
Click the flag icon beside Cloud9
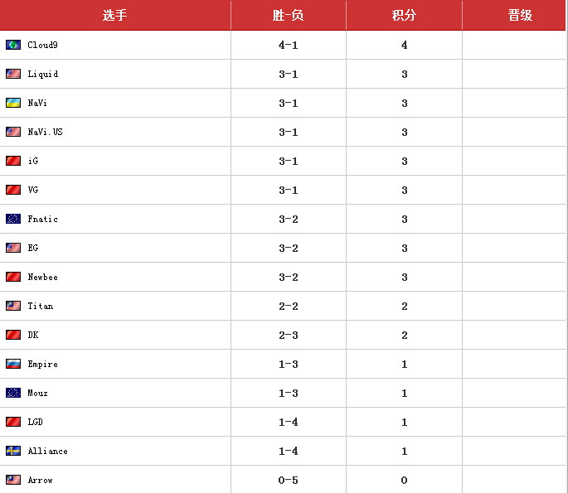pyautogui.click(x=13, y=45)
